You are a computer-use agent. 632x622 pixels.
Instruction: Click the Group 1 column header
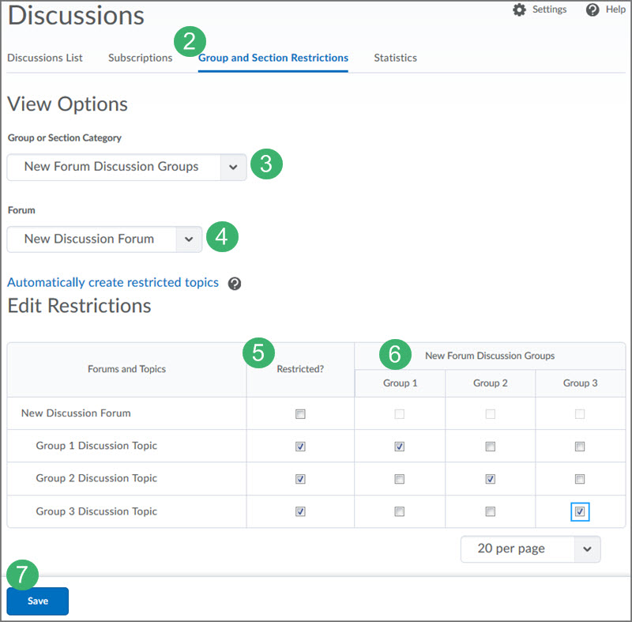[x=401, y=383]
